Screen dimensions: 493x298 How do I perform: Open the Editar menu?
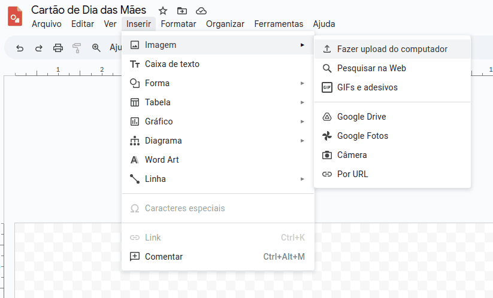click(x=83, y=24)
